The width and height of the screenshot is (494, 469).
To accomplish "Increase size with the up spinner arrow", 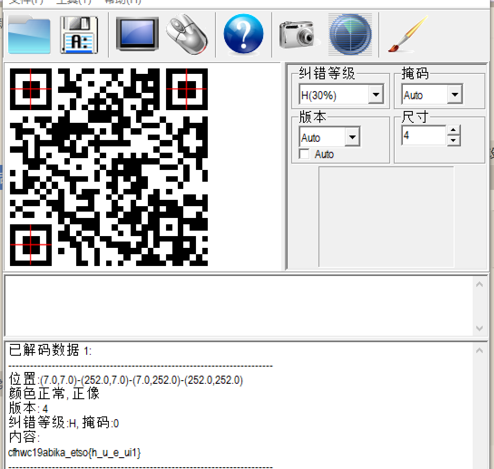I will pos(454,130).
